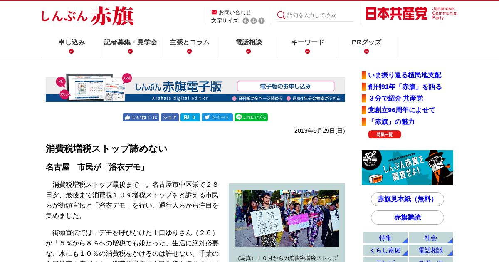The image size is (499, 262).
Task: Click the yukata demo article photo
Action: pos(287,218)
